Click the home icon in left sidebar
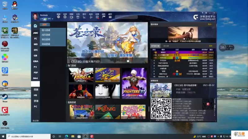Image resolution: width=248 pixels, height=139 pixels. click(x=35, y=26)
